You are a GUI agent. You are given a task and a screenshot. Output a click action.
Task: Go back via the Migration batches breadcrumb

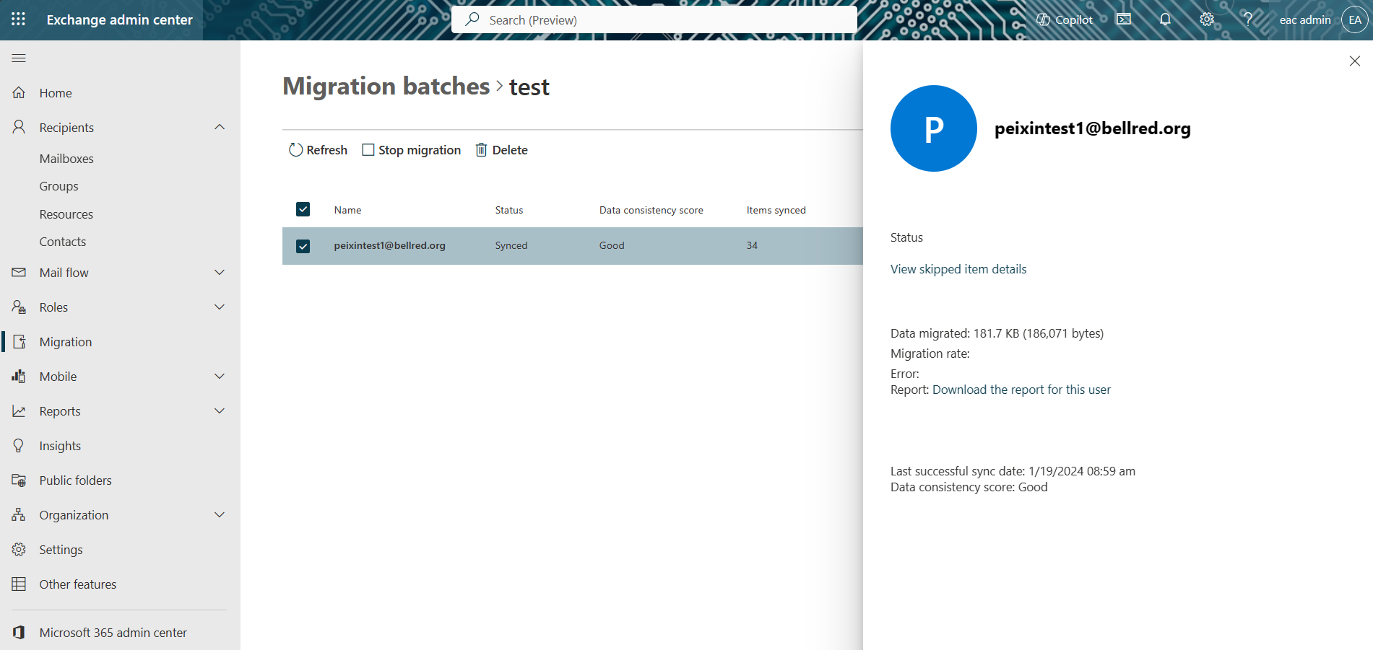click(386, 86)
